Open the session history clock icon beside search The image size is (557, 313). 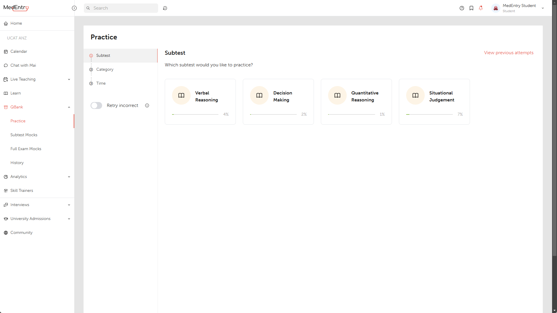(165, 8)
